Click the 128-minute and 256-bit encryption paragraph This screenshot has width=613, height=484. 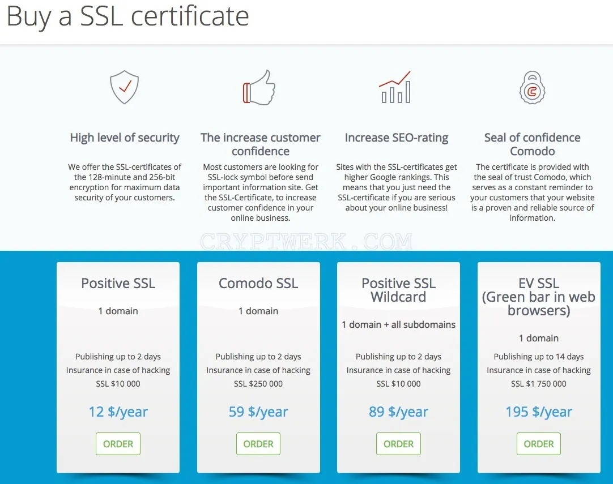(x=124, y=182)
